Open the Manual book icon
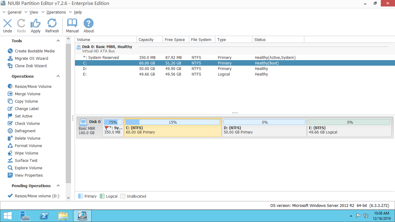 click(x=72, y=26)
